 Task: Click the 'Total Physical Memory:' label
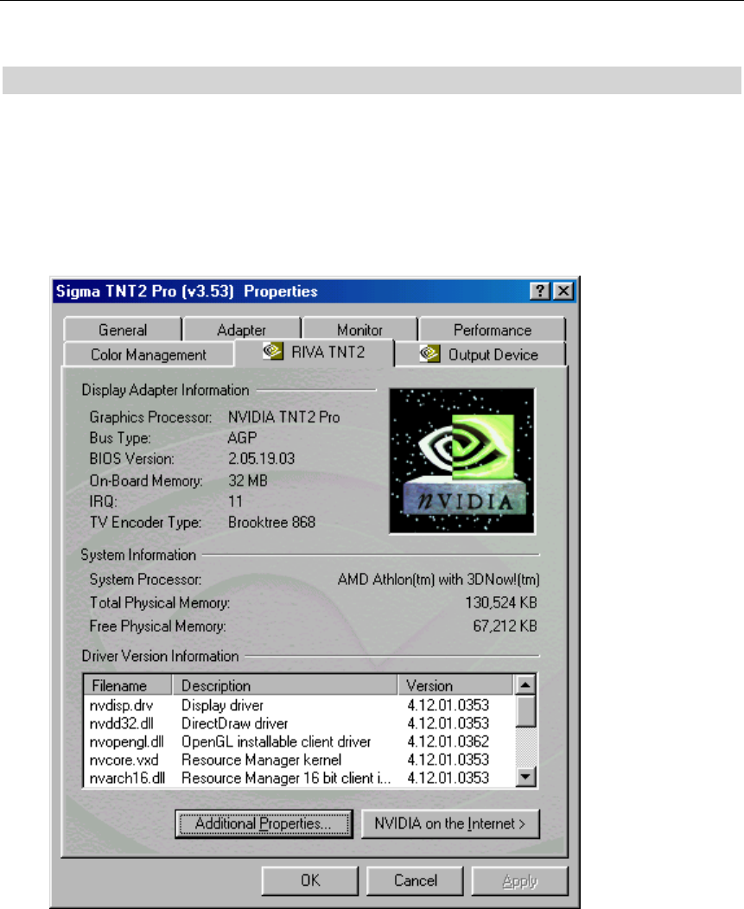click(x=160, y=603)
